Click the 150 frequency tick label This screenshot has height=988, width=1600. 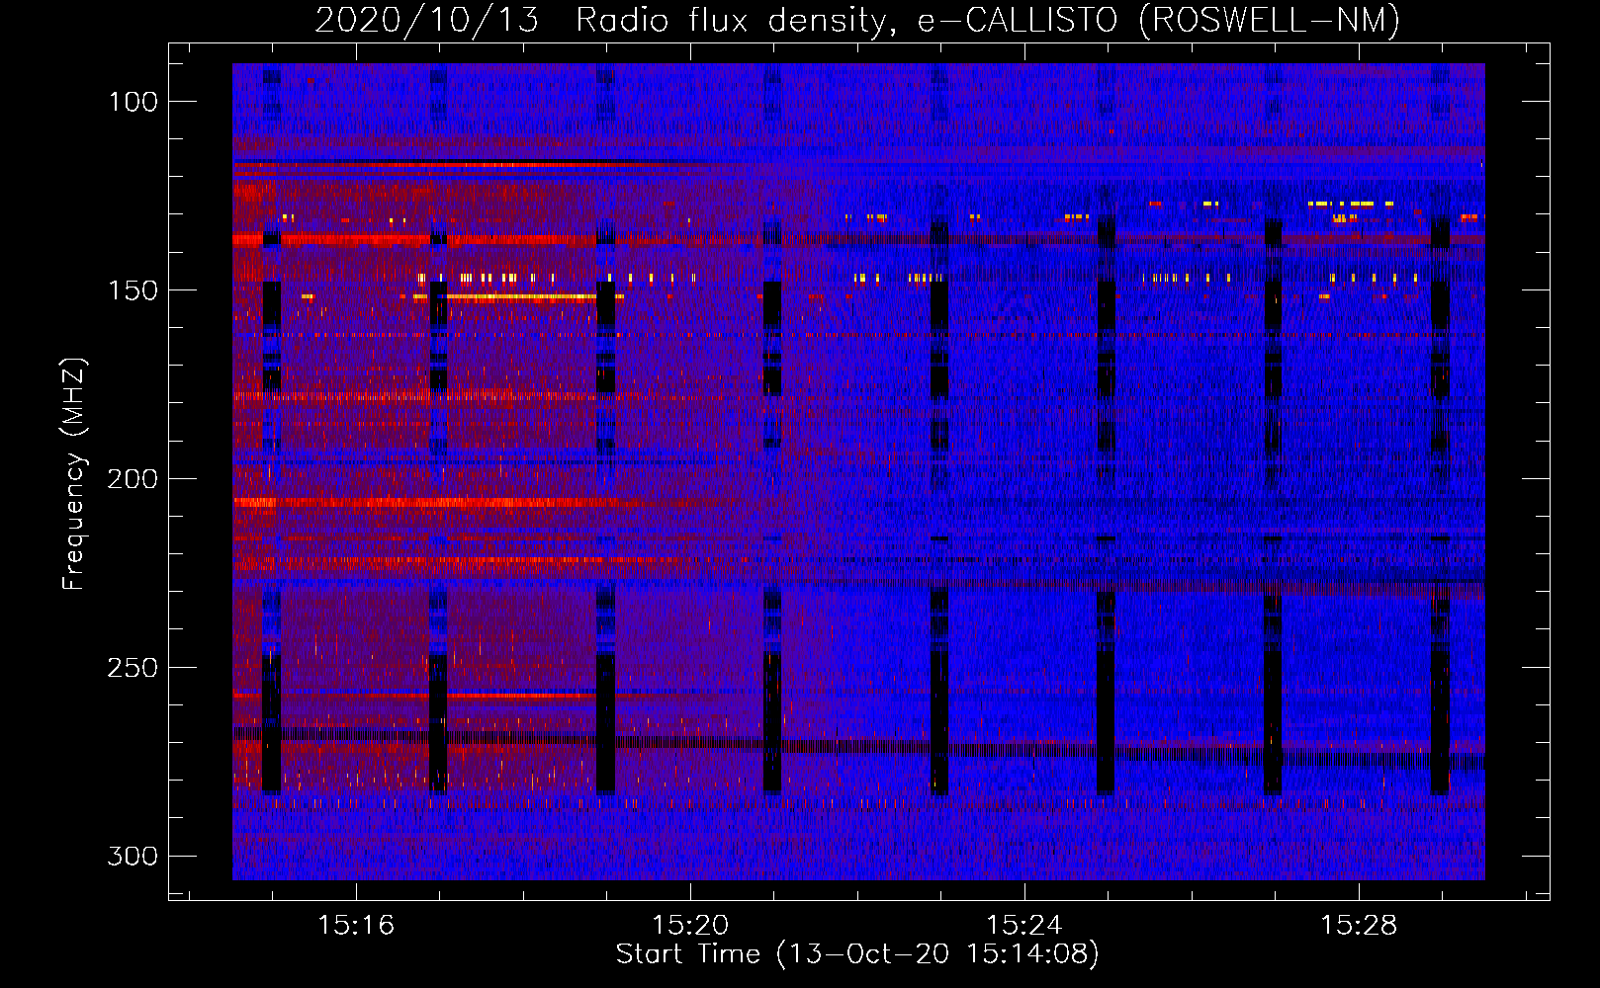click(131, 290)
